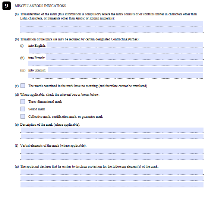This screenshot has width=205, height=199.
Task: Focus the 'into Spanish' translation field
Action: tap(126, 70)
